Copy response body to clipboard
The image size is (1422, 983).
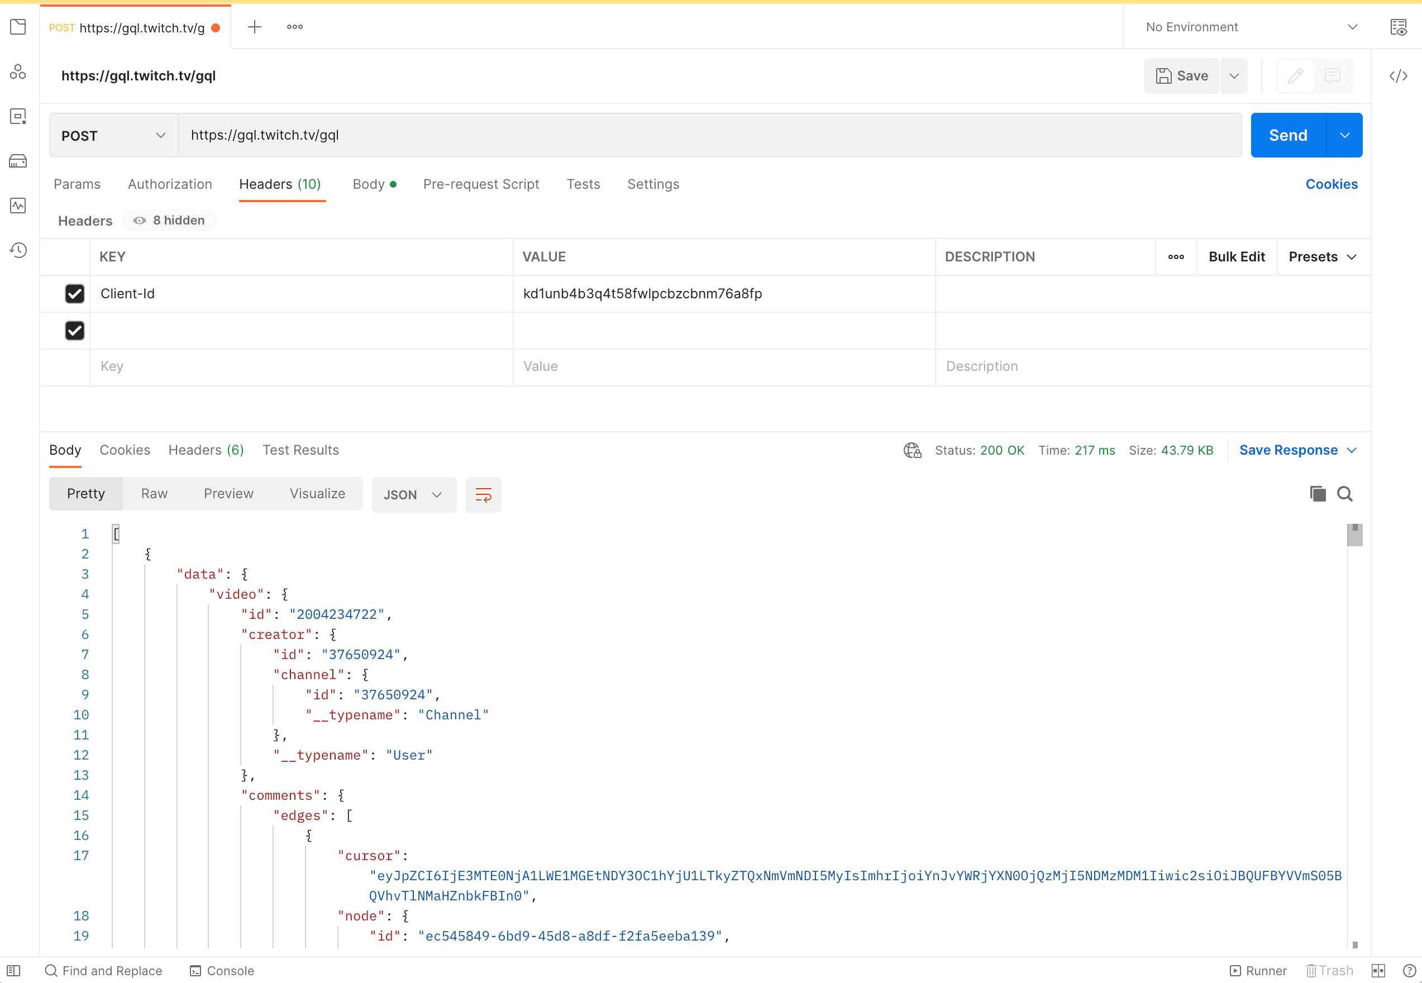pos(1318,494)
